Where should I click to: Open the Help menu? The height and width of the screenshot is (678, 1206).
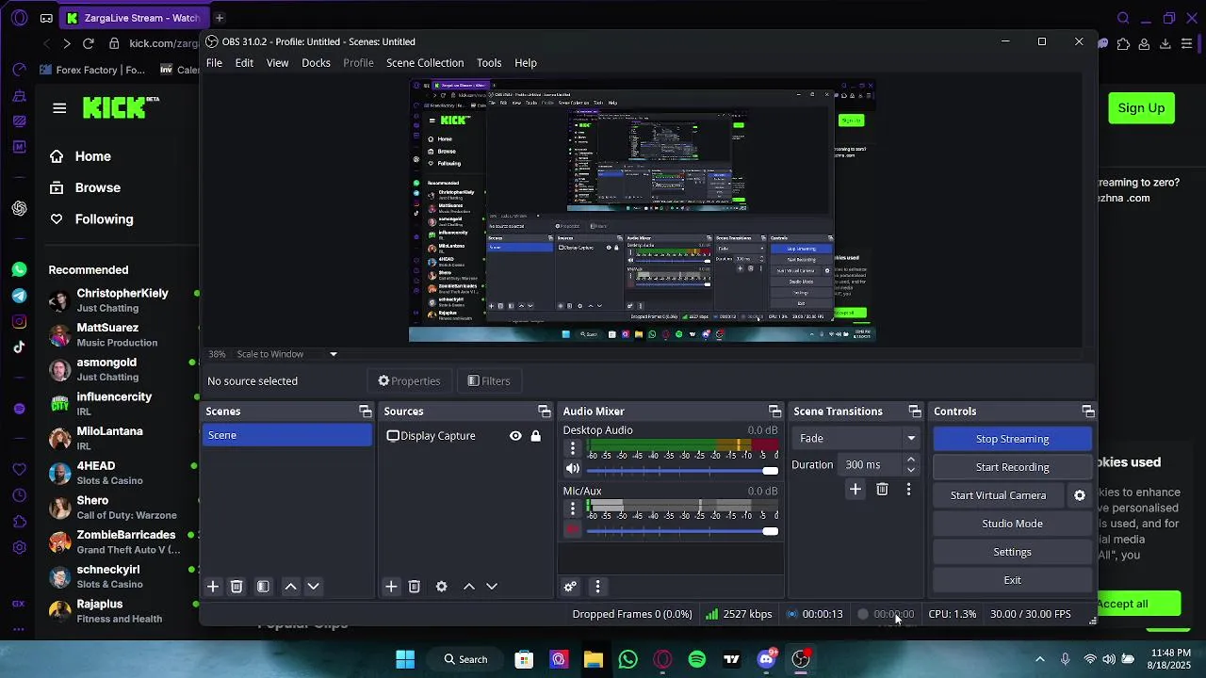526,63
